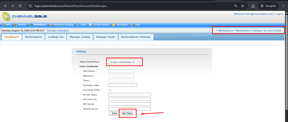Click the page vertical scrollbar
Screen dimensions: 288x122
click(x=287, y=62)
